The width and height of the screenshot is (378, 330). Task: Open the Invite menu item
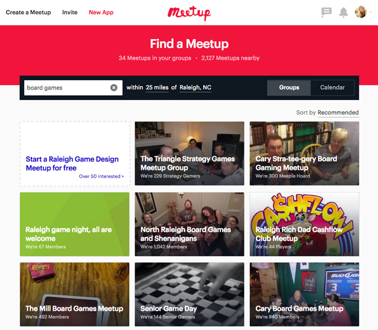pos(70,12)
